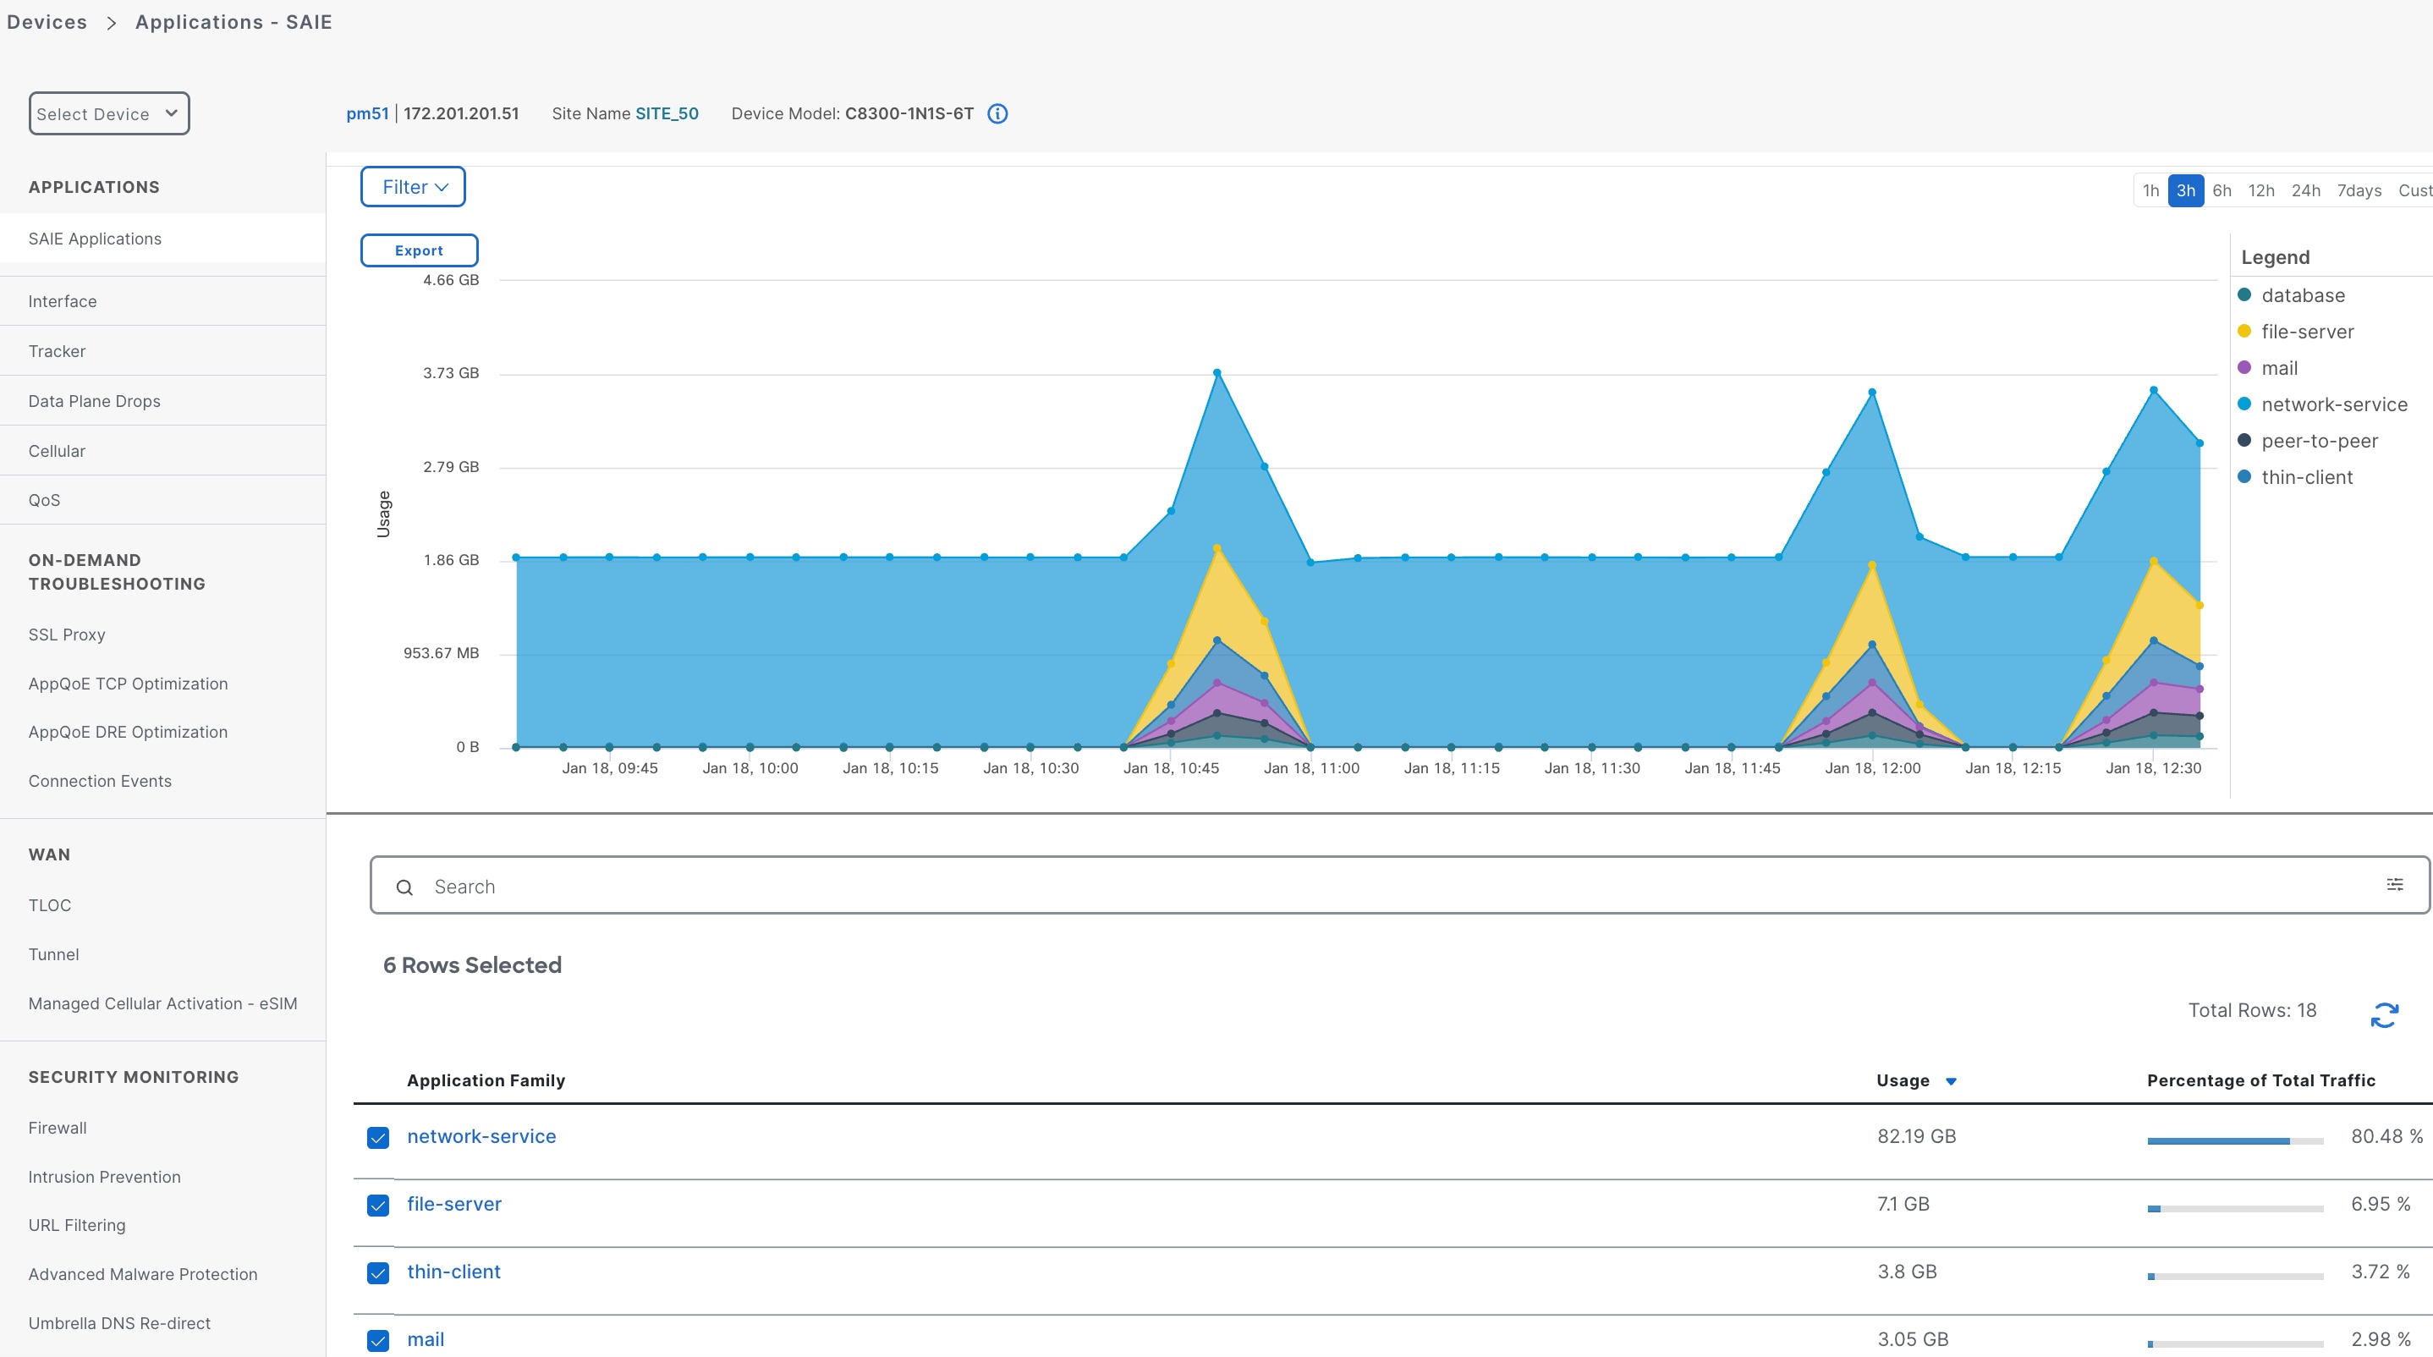
Task: Open Firewall under Security Monitoring
Action: tap(58, 1128)
